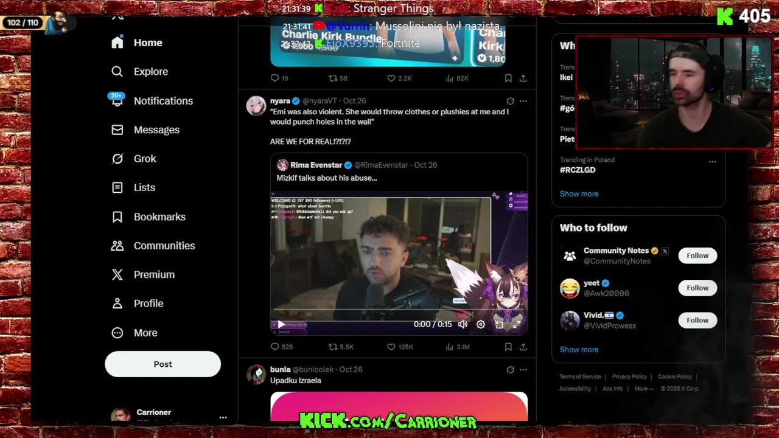
Task: Expand the video to fullscreen
Action: [x=516, y=324]
